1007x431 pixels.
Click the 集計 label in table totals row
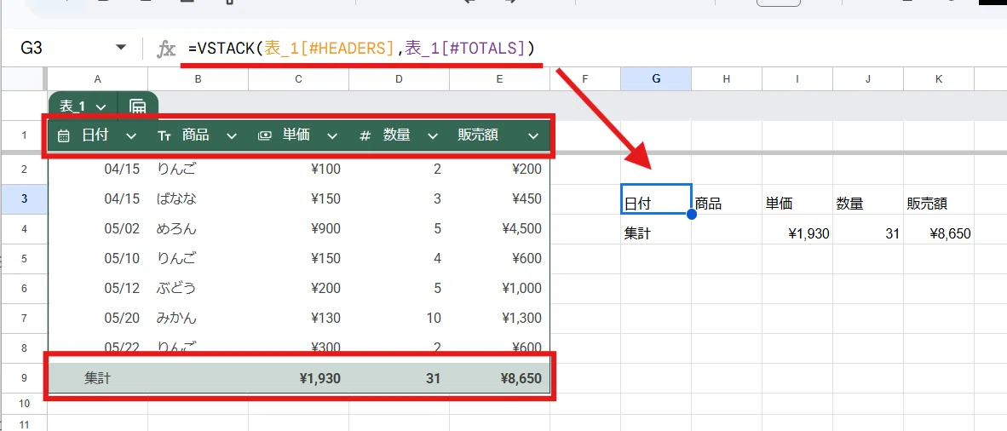tap(98, 378)
